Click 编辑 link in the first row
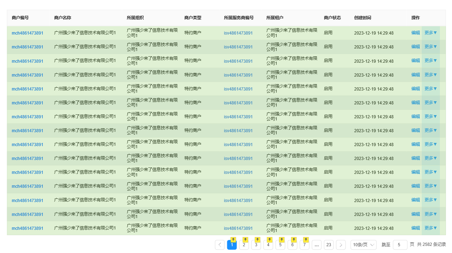The width and height of the screenshot is (452, 253). [415, 33]
